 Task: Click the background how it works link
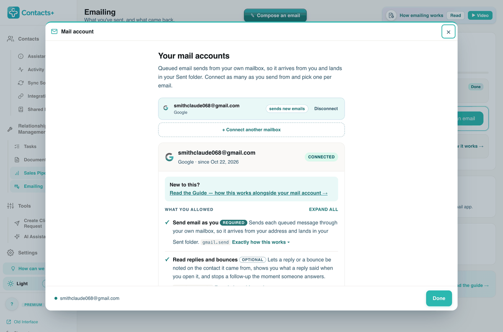click(470, 146)
